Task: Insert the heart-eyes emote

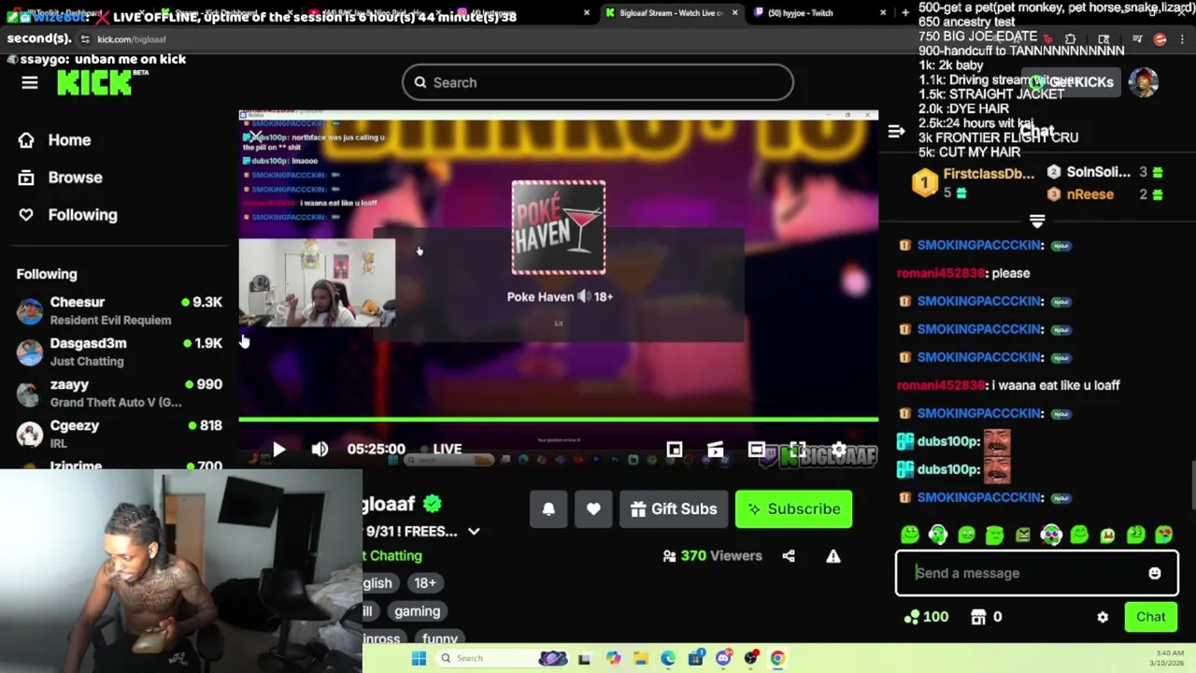Action: point(1163,535)
